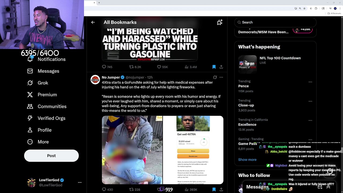Open the Chrome three-dot menu

(x=340, y=9)
